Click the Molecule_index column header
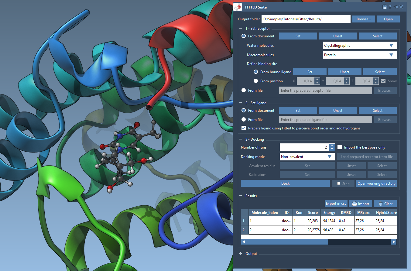411x271 pixels. pyautogui.click(x=265, y=213)
